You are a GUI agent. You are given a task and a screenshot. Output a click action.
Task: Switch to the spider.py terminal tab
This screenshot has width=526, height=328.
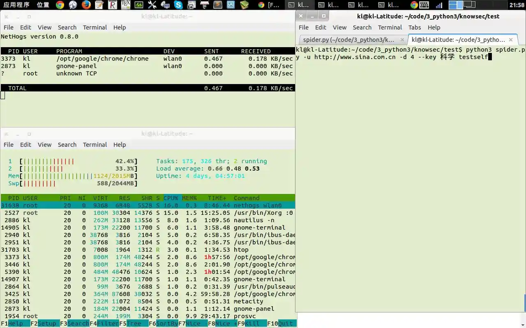[x=348, y=40]
